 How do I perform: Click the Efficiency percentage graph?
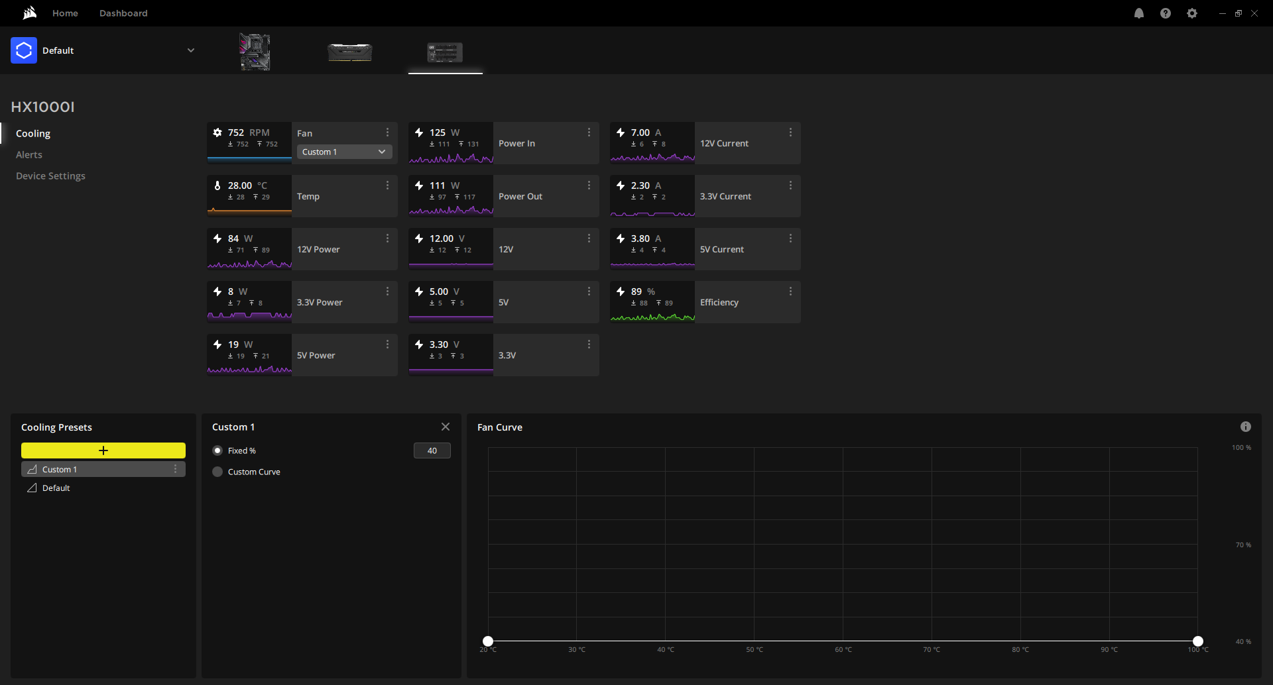[652, 317]
